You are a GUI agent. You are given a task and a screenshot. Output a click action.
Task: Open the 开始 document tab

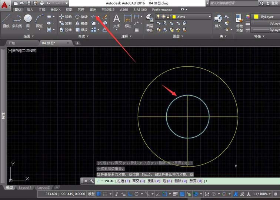12,43
